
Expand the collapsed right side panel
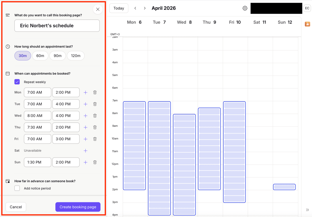point(307,210)
